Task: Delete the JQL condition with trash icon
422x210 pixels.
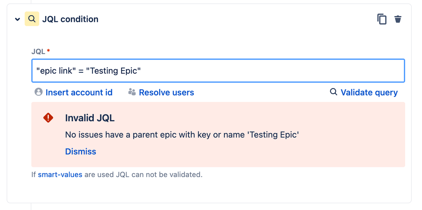Action: click(x=397, y=19)
